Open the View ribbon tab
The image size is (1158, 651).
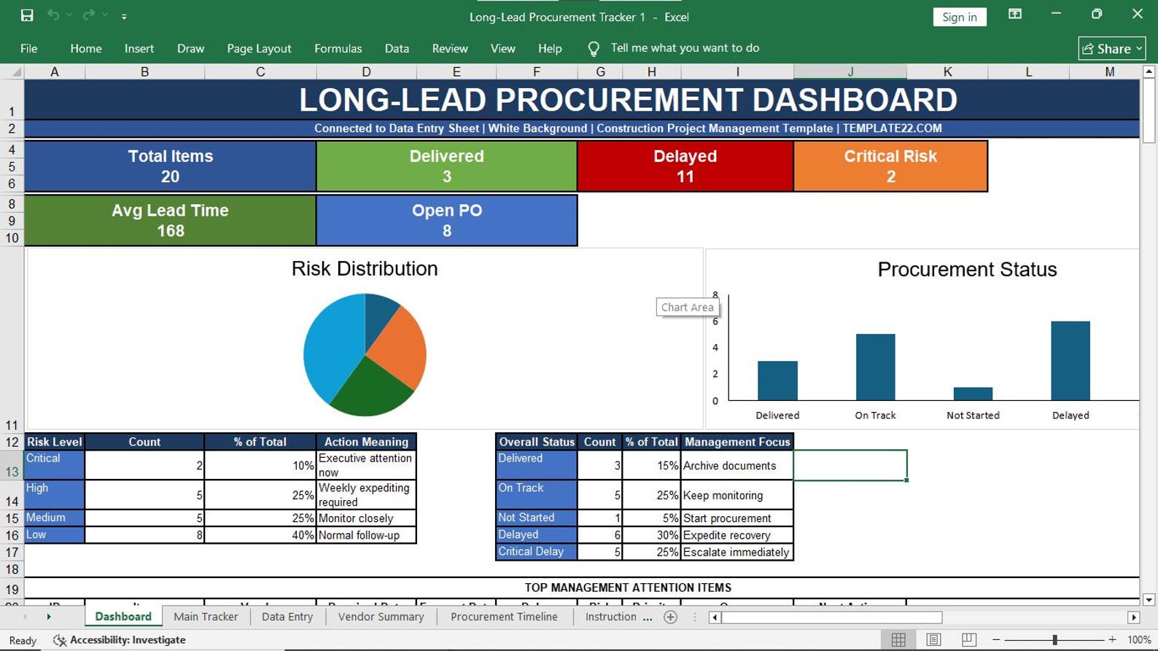(x=502, y=48)
